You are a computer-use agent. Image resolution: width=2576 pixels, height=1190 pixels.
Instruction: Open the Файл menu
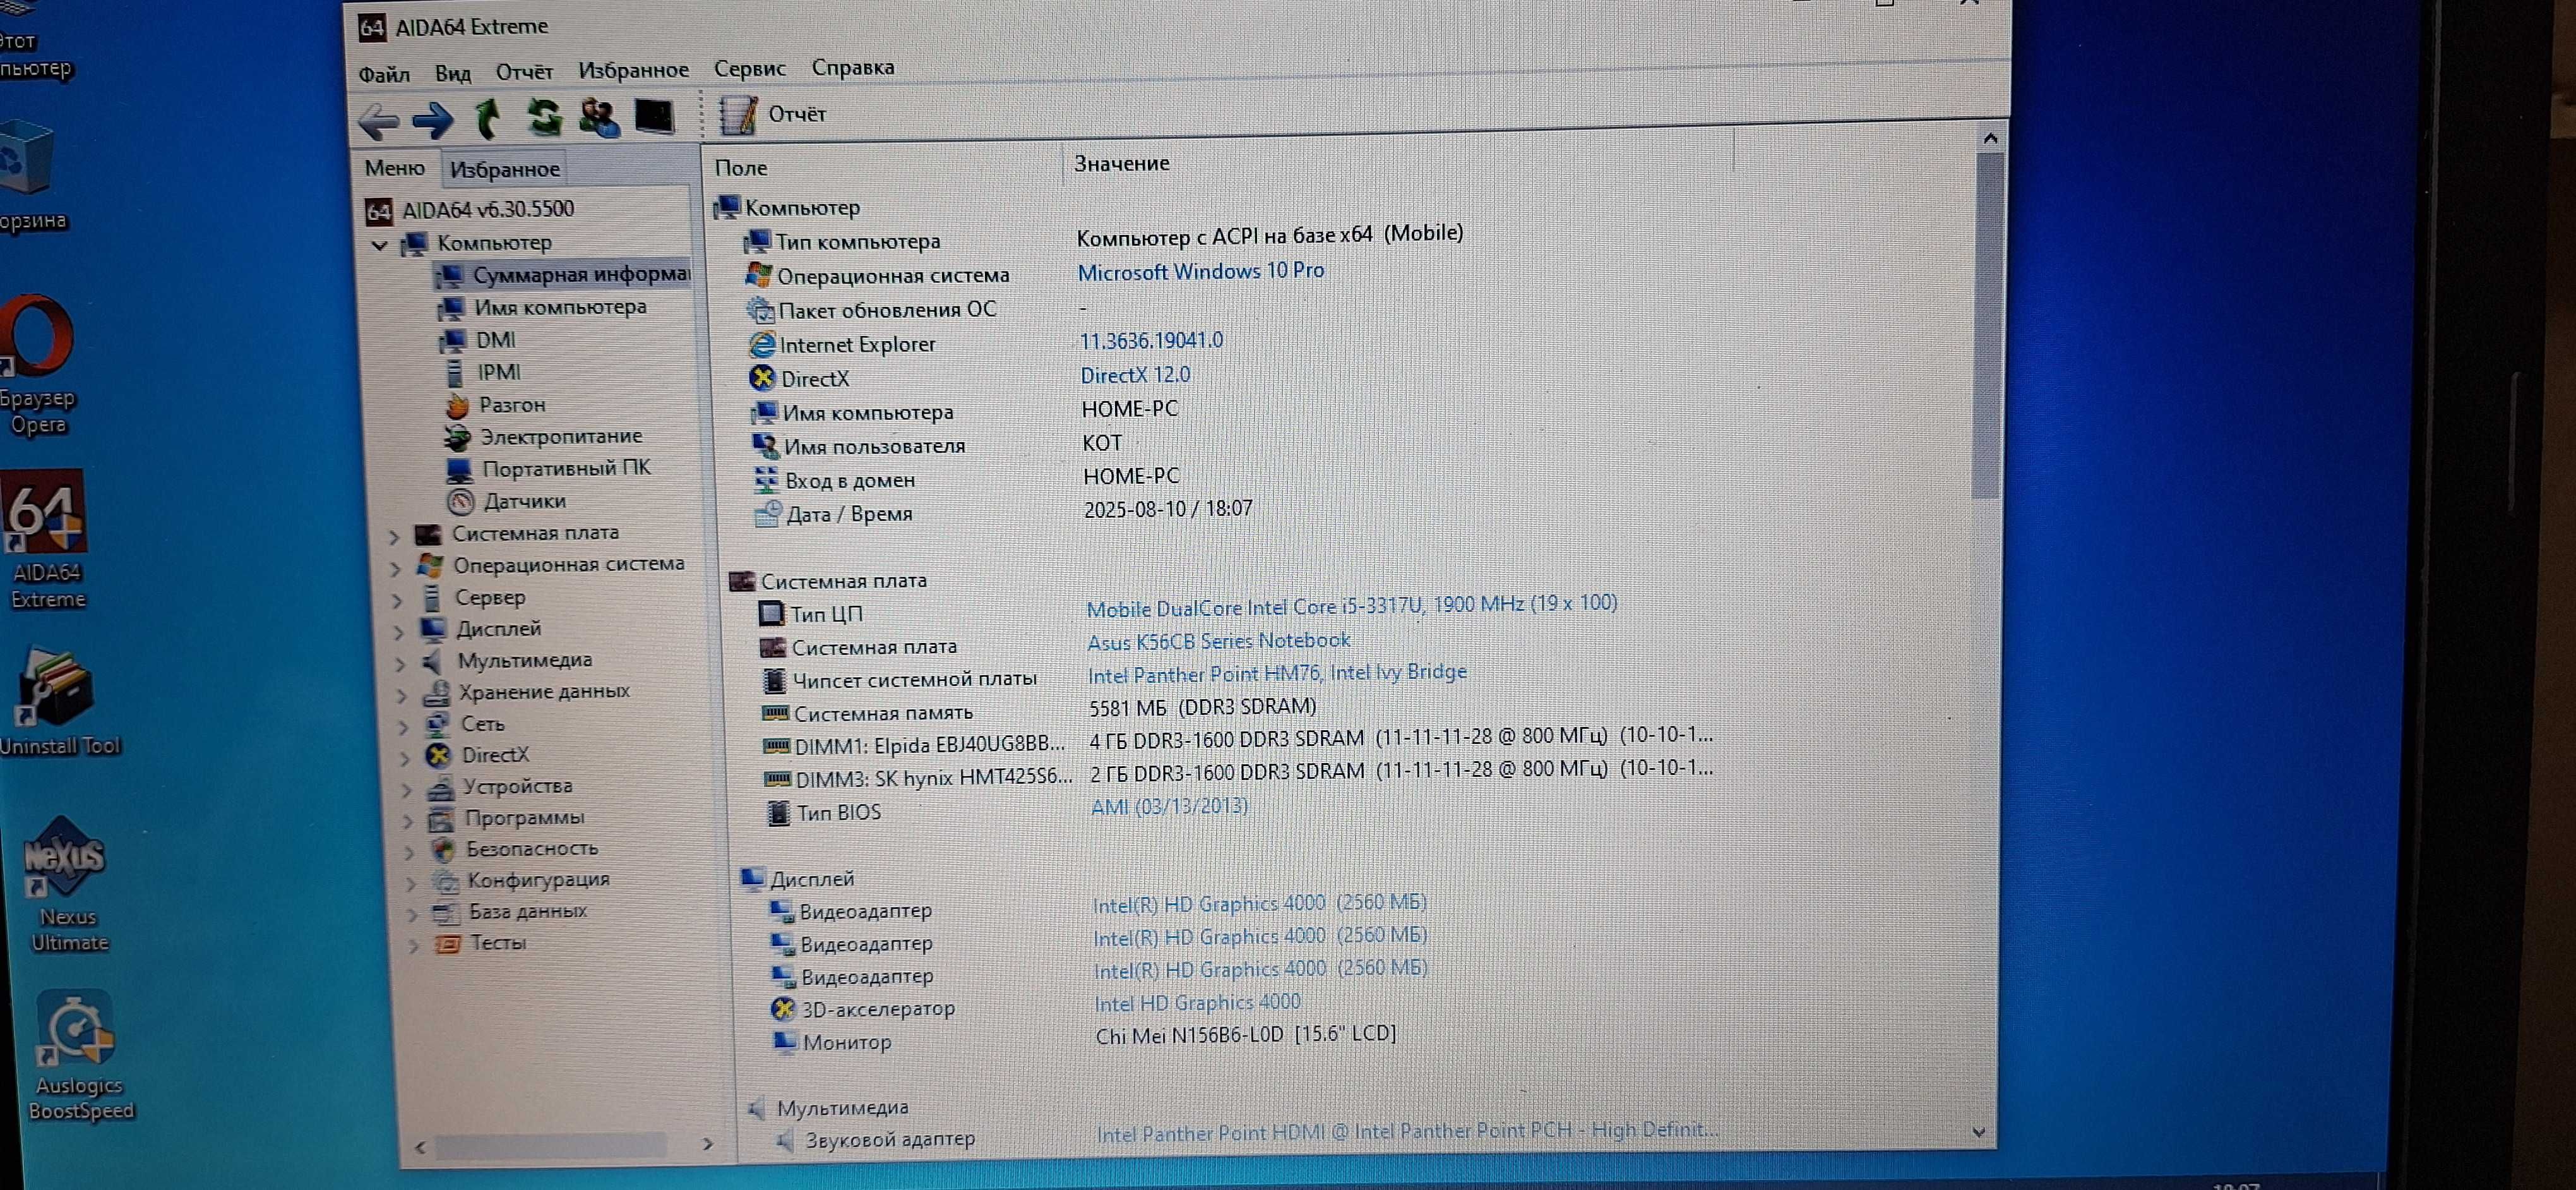384,74
